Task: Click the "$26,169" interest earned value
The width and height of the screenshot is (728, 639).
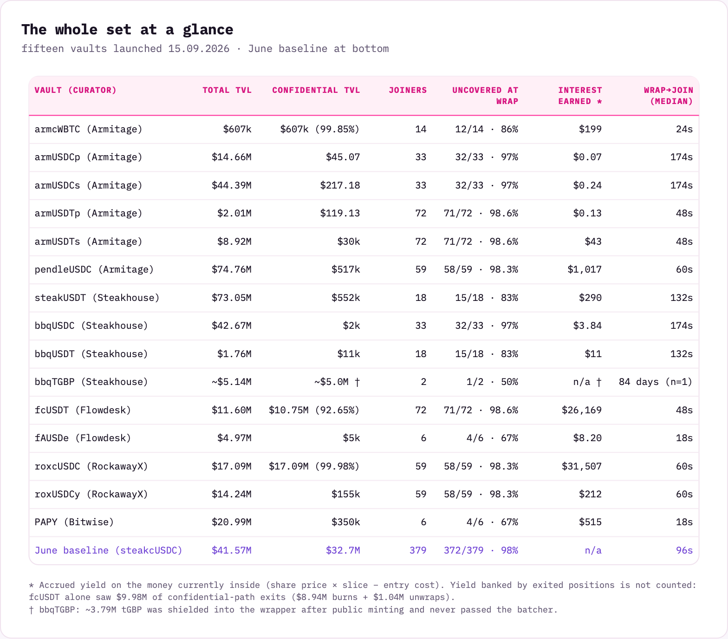Action: [x=582, y=410]
